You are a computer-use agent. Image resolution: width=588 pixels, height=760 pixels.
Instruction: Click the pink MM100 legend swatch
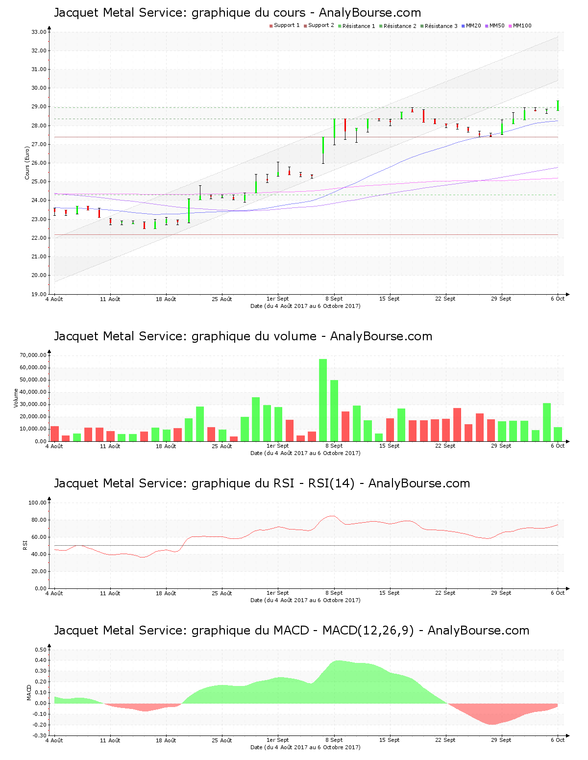[510, 26]
